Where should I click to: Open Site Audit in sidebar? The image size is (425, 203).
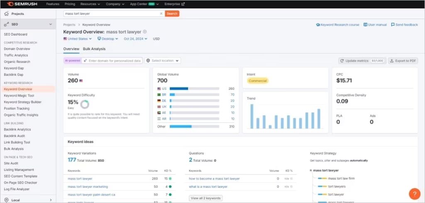point(11,163)
